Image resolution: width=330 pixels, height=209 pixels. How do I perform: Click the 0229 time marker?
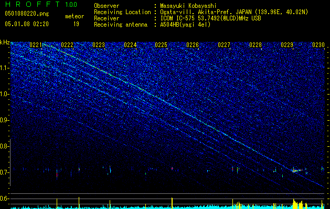(x=287, y=44)
